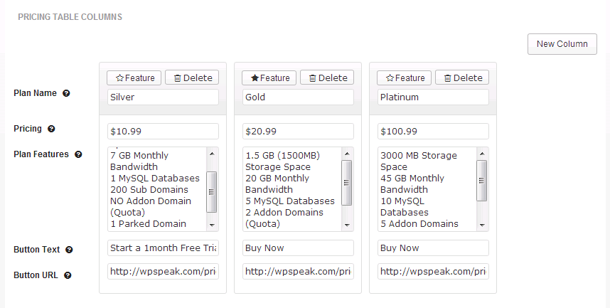Click down arrow in Platinum features scrollbar

482,225
